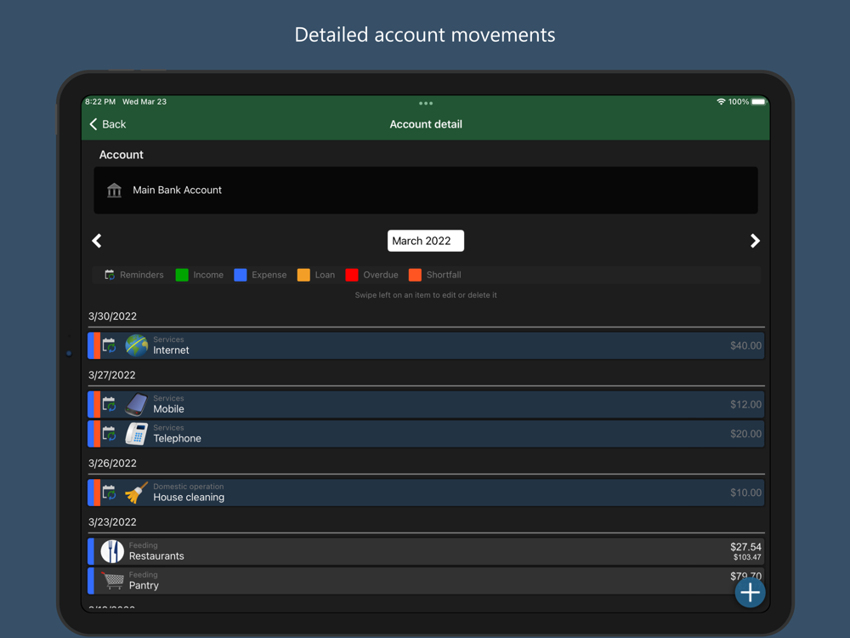The image size is (850, 638).
Task: Click the 3/26/2022 date header
Action: 112,464
